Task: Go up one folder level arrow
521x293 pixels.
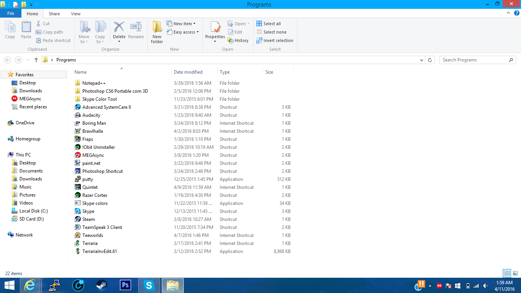Action: pos(36,60)
